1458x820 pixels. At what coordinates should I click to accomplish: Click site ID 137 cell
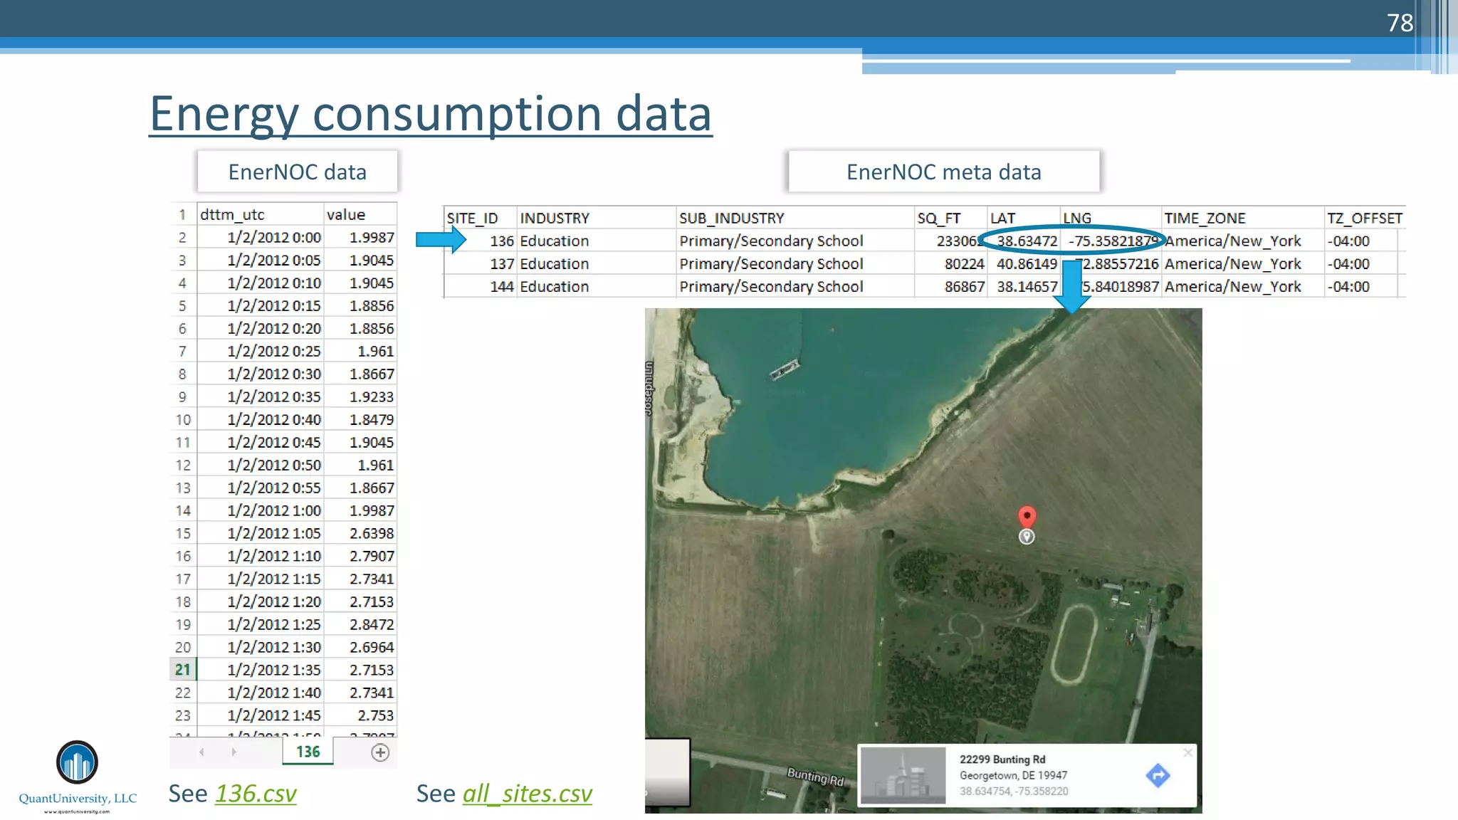click(481, 263)
